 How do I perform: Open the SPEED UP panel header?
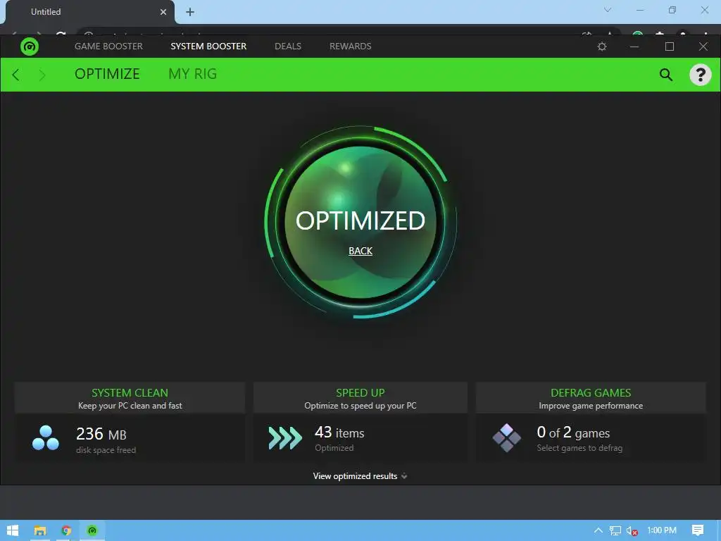tap(360, 399)
